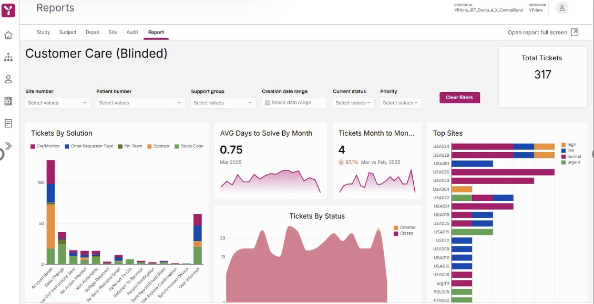Open user profile avatar icon

(562, 8)
